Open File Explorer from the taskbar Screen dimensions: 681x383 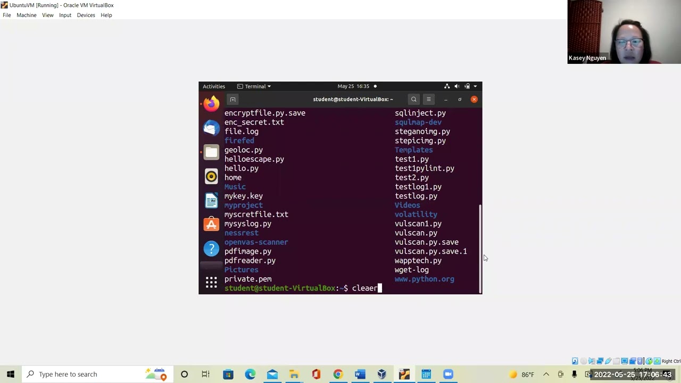294,374
